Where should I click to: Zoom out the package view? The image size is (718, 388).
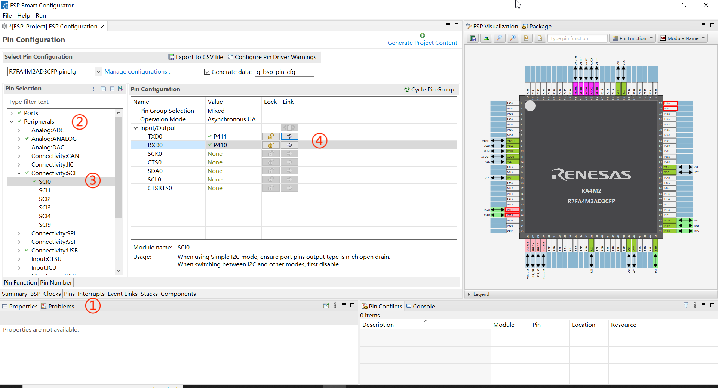[500, 38]
